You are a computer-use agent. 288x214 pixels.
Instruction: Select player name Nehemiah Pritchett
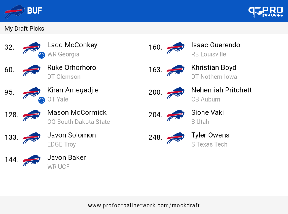221,90
